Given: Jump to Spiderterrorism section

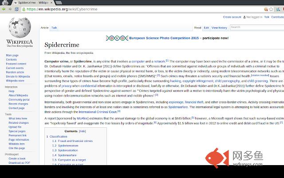Looking at the screenshot, I should pyautogui.click(x=68, y=146).
